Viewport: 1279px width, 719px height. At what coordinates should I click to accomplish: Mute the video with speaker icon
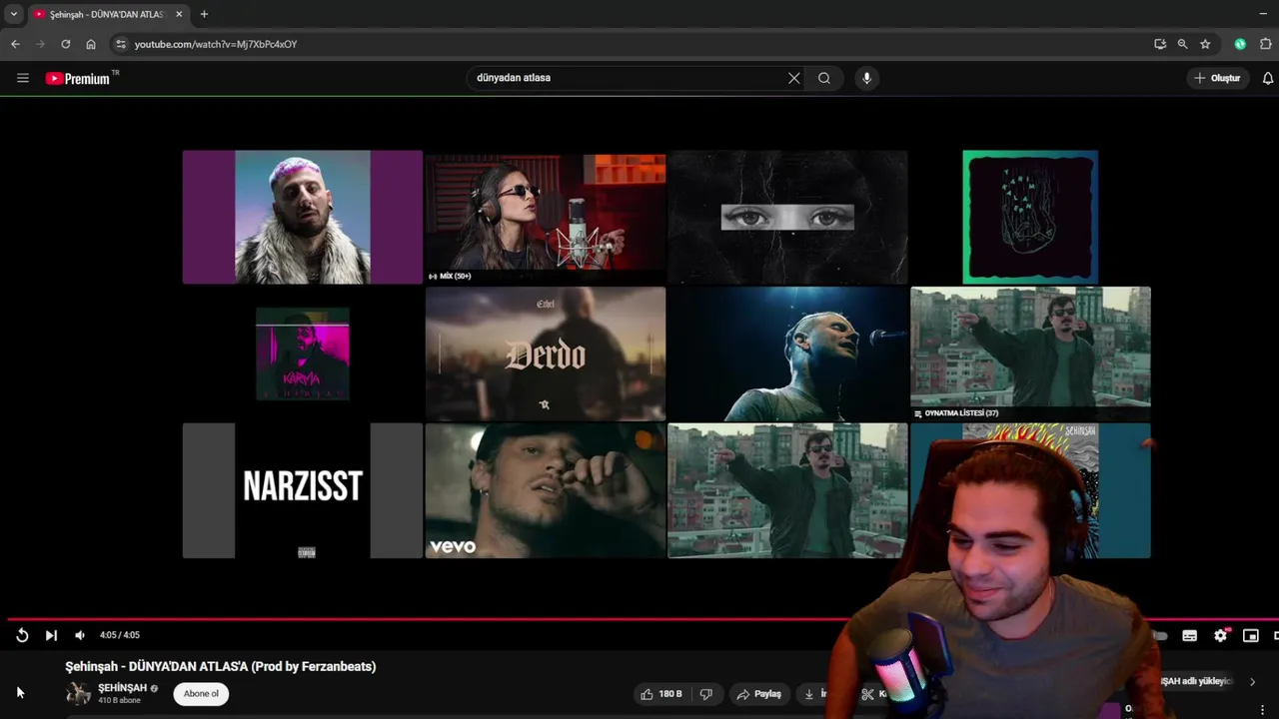point(80,635)
